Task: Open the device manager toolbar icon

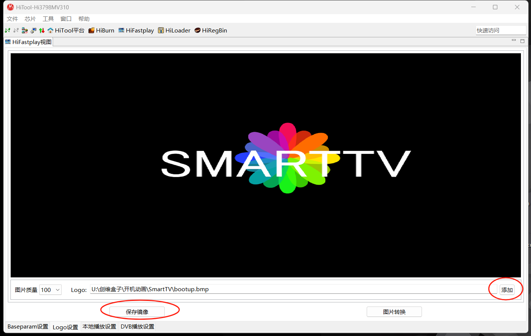Action: pyautogui.click(x=25, y=30)
